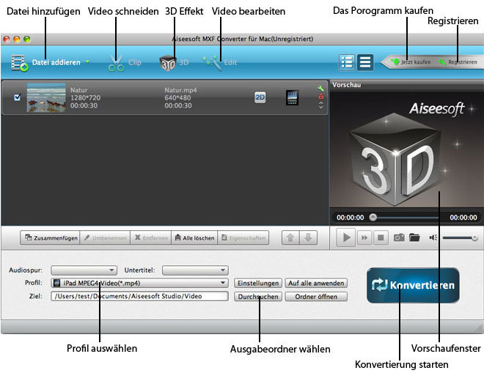Open the Edit magic wand tool
The width and height of the screenshot is (484, 373).
(213, 62)
